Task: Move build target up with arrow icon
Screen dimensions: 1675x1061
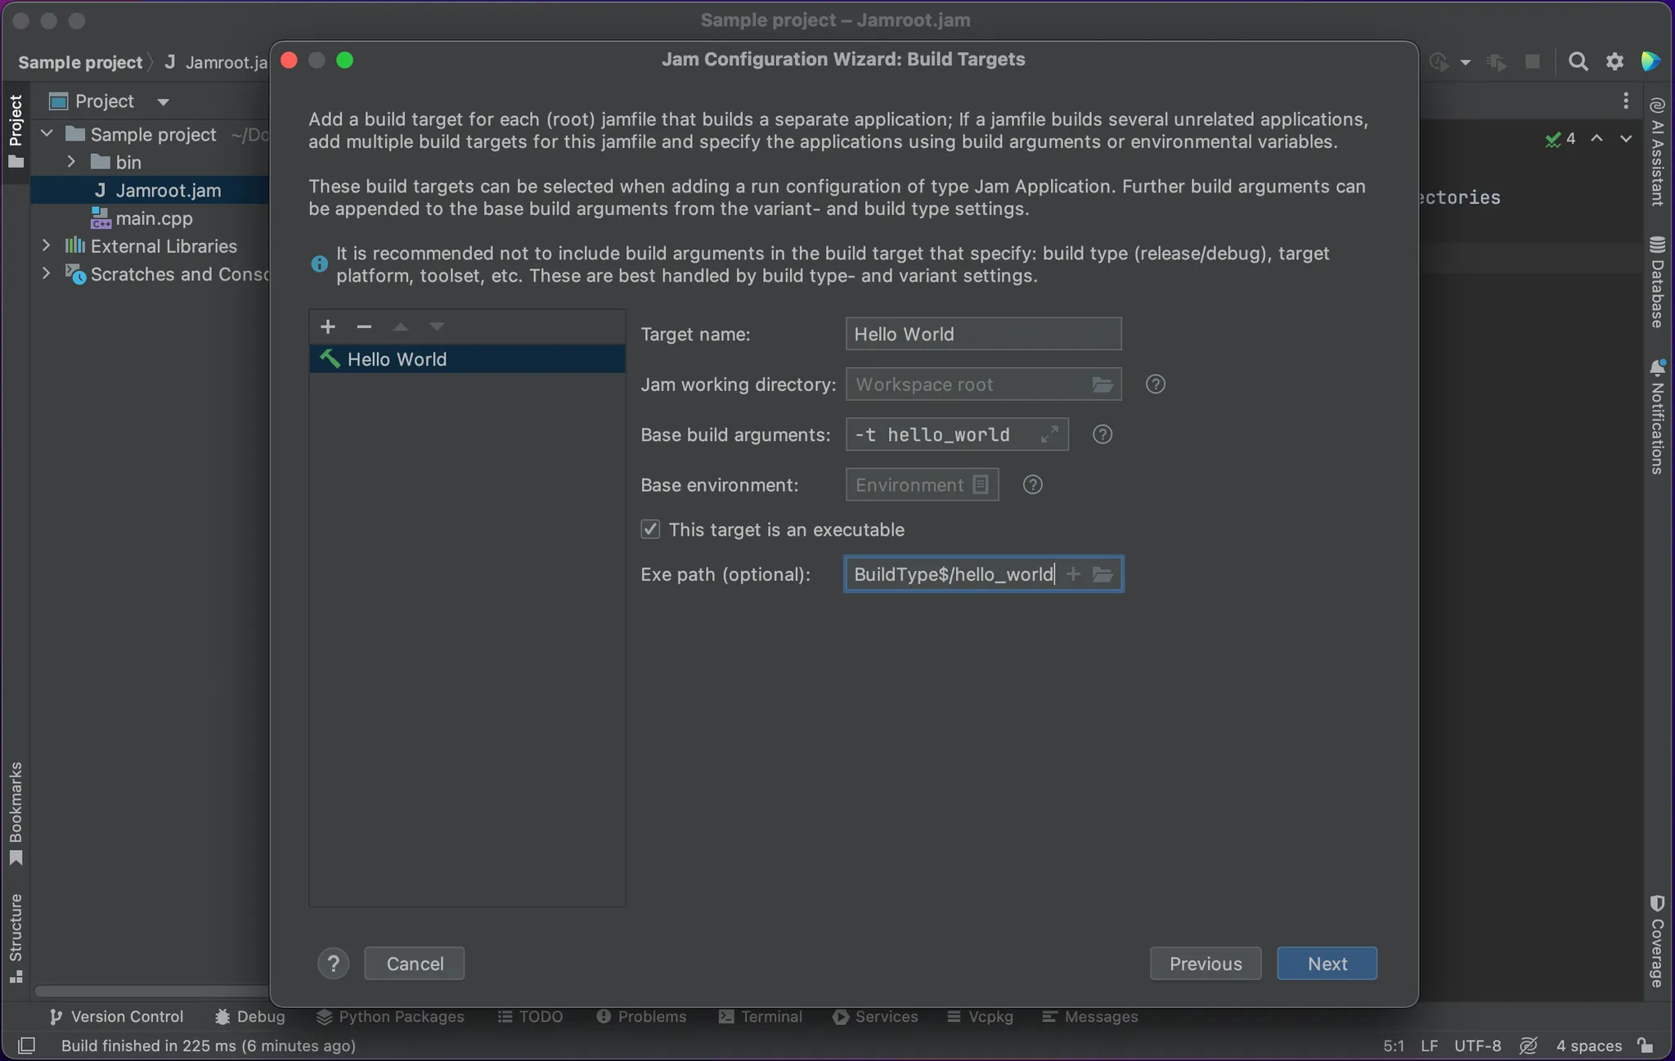Action: 400,326
